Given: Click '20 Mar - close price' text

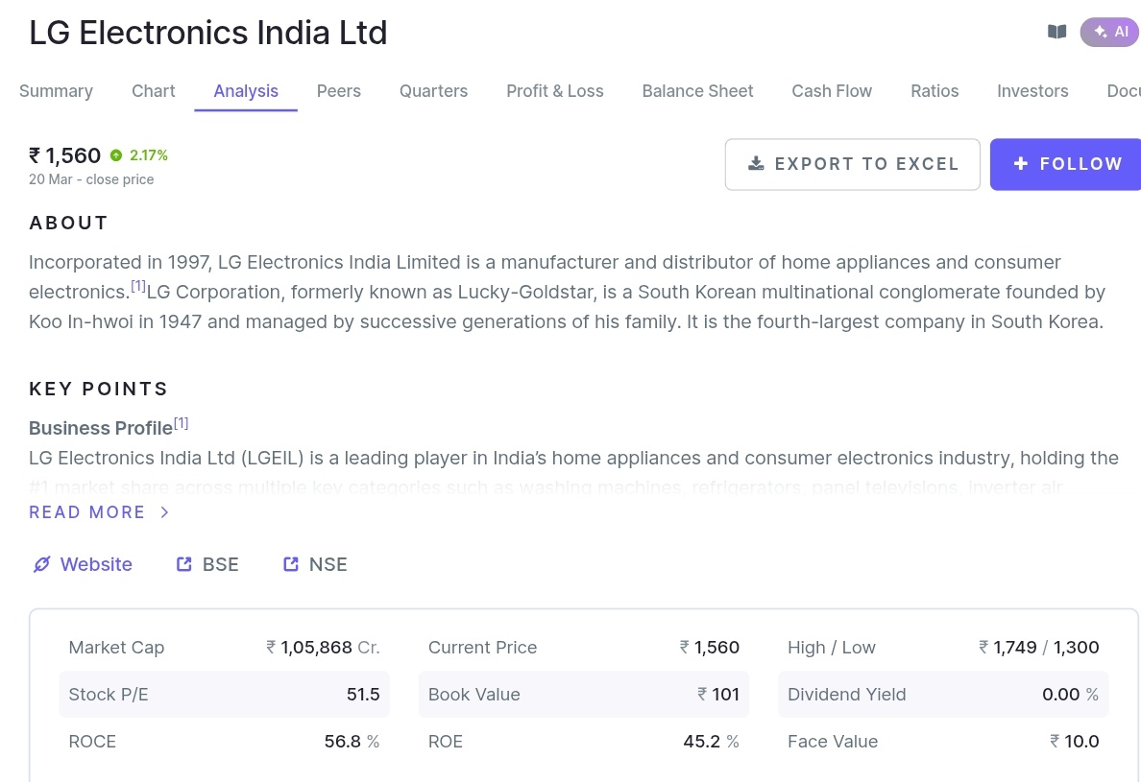Looking at the screenshot, I should tap(91, 179).
